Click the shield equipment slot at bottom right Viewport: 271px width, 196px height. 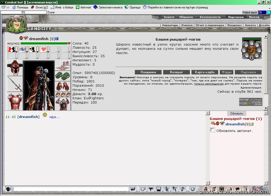[x=63, y=104]
